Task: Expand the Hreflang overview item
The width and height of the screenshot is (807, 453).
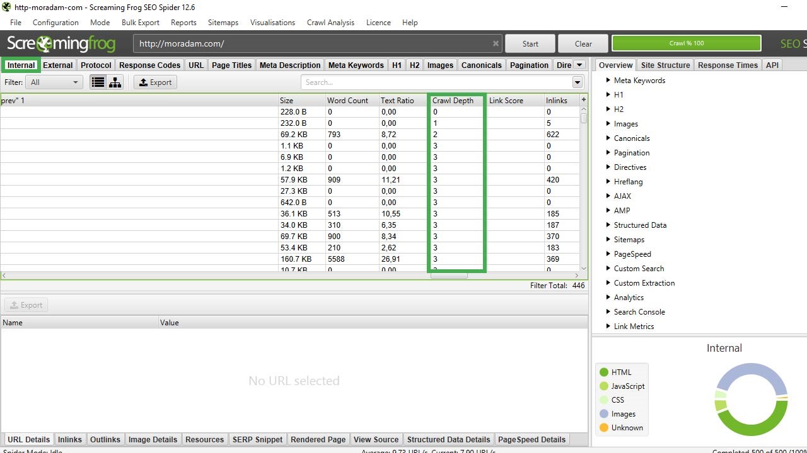Action: (608, 182)
